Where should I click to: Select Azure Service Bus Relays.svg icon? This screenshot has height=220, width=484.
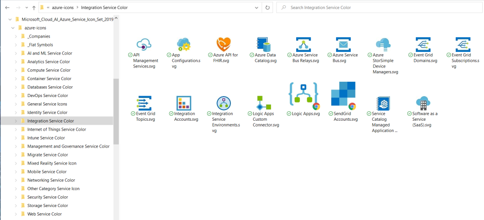pyautogui.click(x=303, y=44)
